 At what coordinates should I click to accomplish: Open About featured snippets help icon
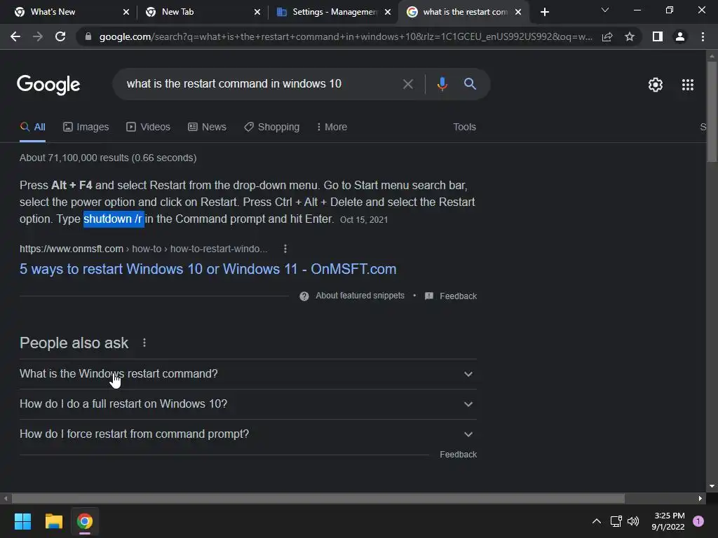[x=304, y=296]
